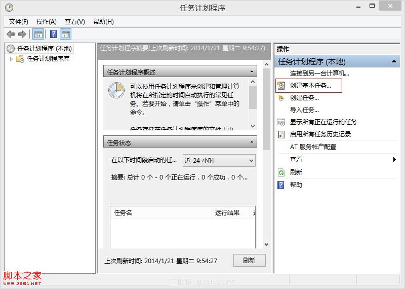The height and width of the screenshot is (289, 405).
Task: Collapse the 任务状态 section
Action: (x=252, y=142)
